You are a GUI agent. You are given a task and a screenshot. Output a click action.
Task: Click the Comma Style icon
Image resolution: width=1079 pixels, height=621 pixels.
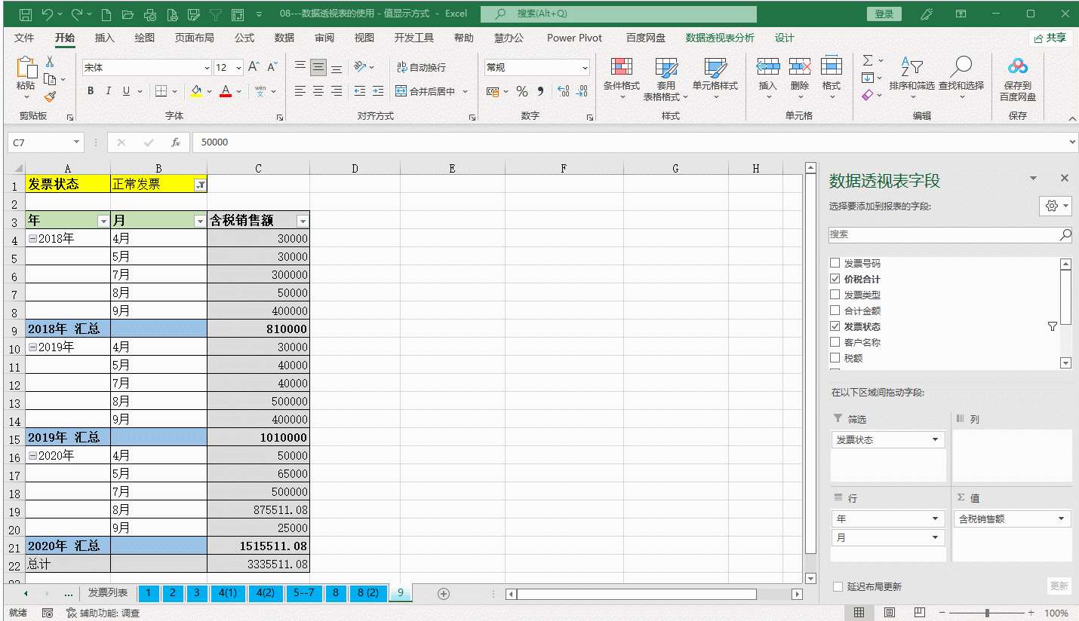540,91
